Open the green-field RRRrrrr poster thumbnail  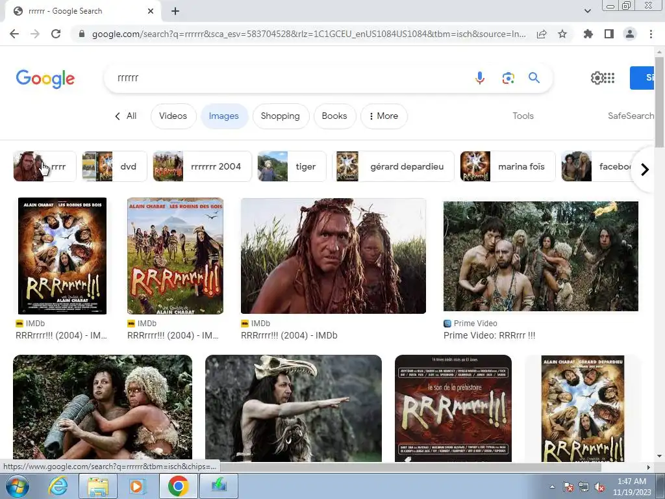click(x=175, y=256)
